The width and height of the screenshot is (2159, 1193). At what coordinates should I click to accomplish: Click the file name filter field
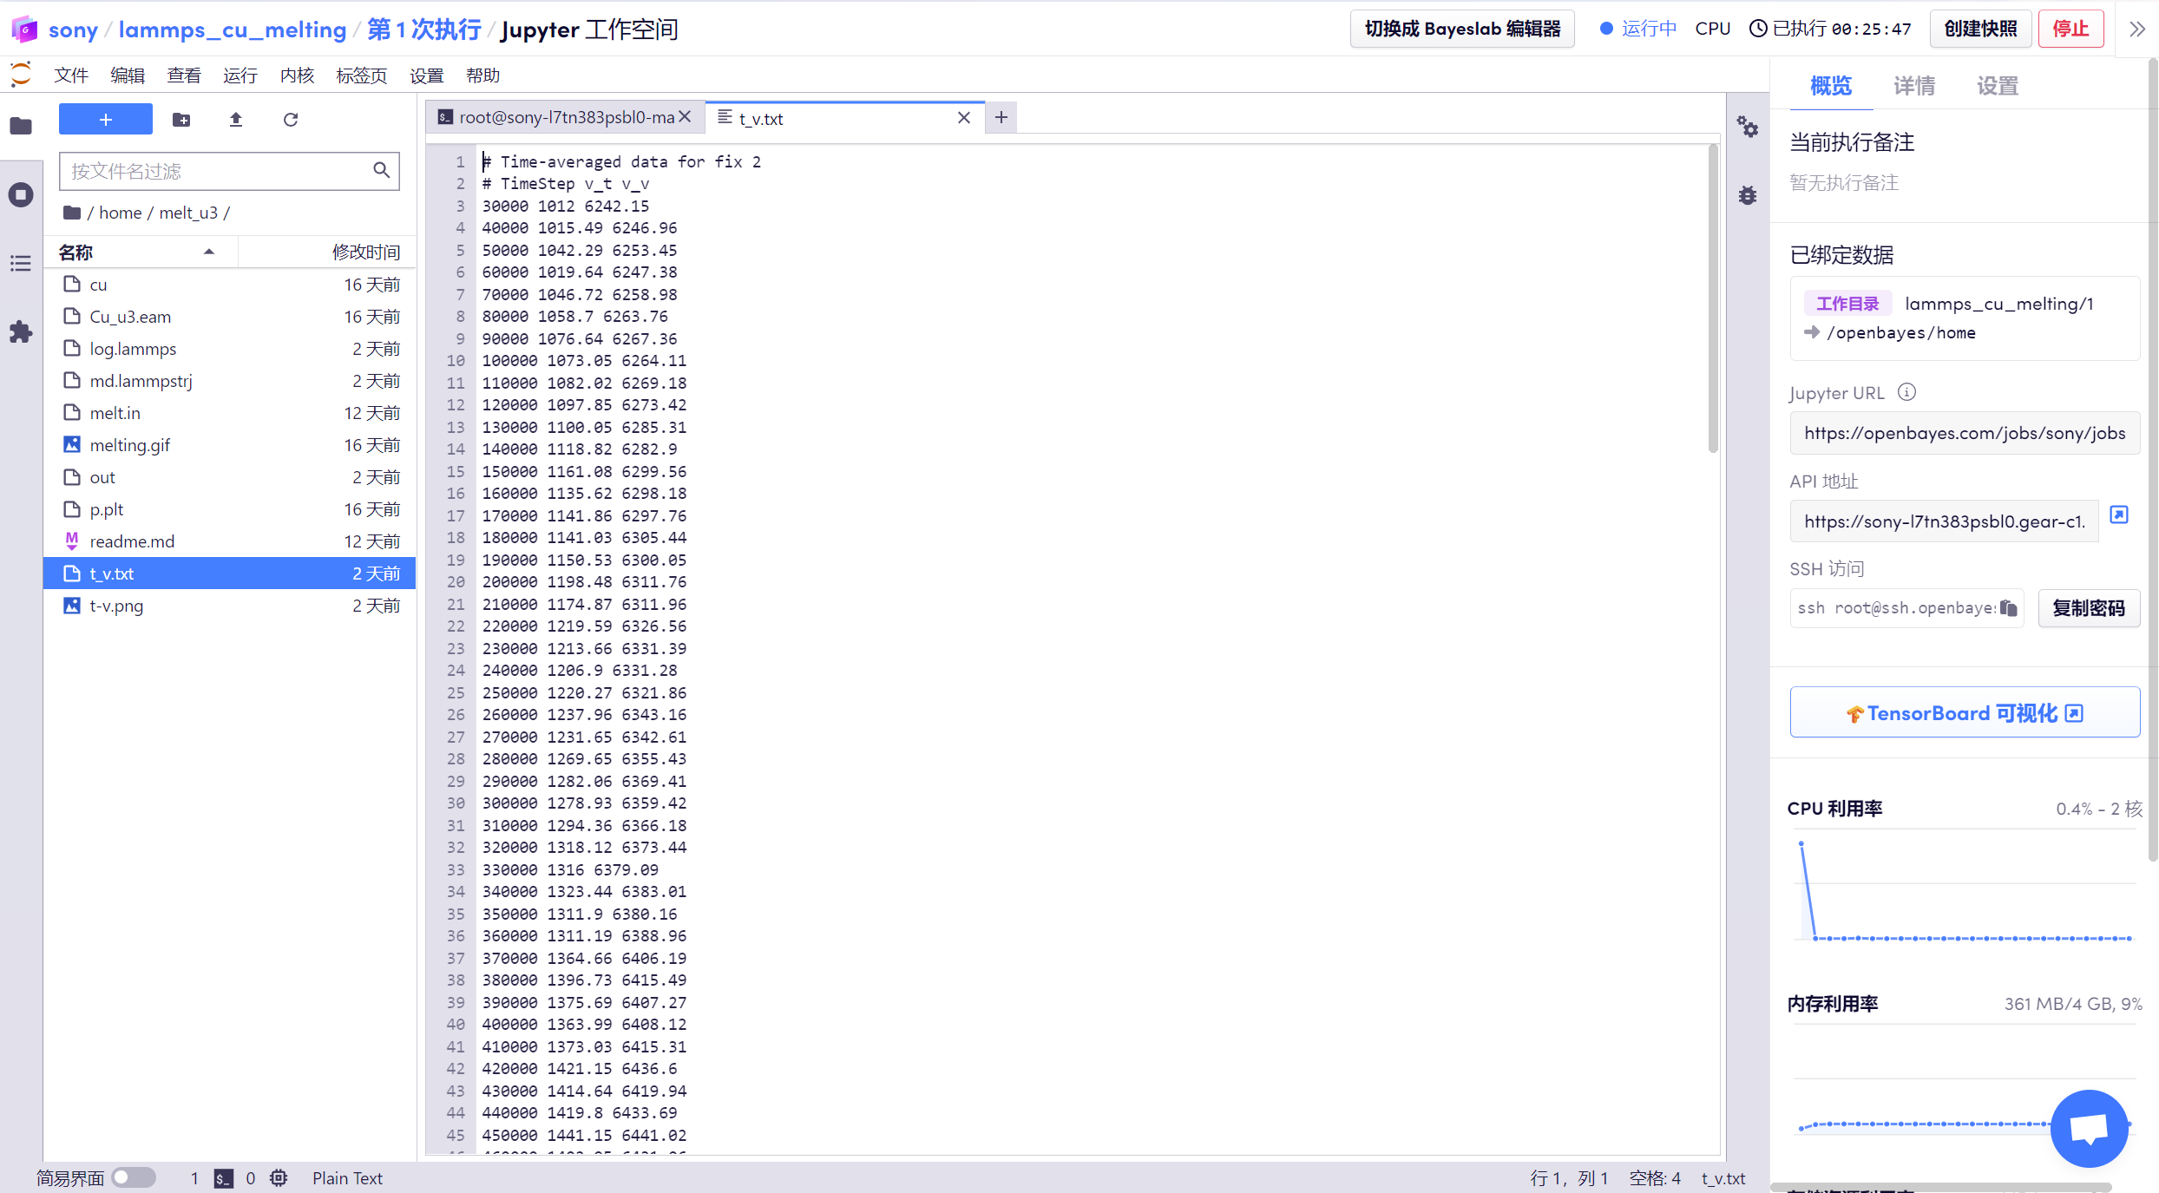[217, 171]
